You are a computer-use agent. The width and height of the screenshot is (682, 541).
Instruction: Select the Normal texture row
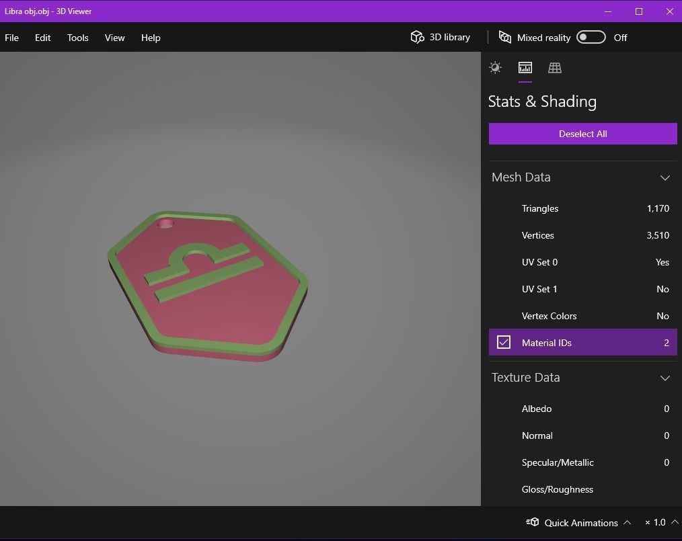583,436
